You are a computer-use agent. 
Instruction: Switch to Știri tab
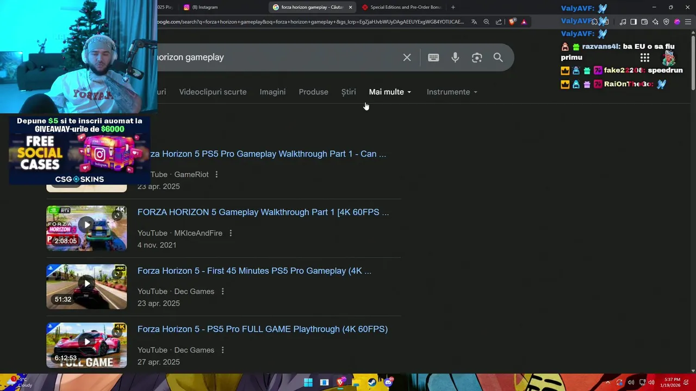pos(349,92)
